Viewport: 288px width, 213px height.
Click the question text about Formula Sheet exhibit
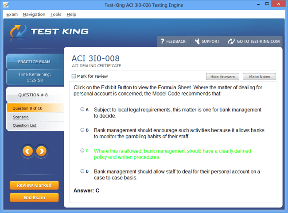point(168,91)
